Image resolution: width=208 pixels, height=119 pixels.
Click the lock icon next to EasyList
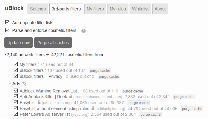point(39,102)
